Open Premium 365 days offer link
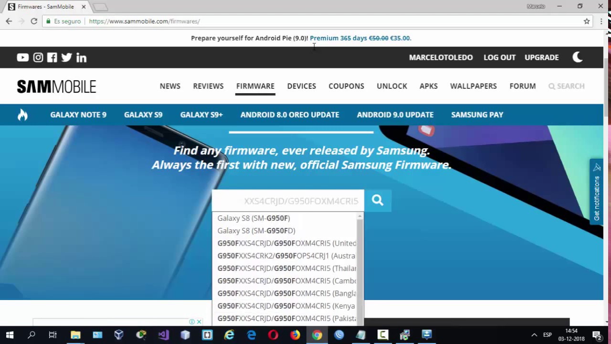 pyautogui.click(x=360, y=38)
